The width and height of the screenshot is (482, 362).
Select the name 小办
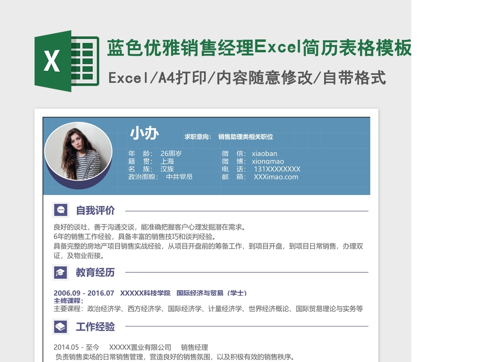tap(144, 133)
